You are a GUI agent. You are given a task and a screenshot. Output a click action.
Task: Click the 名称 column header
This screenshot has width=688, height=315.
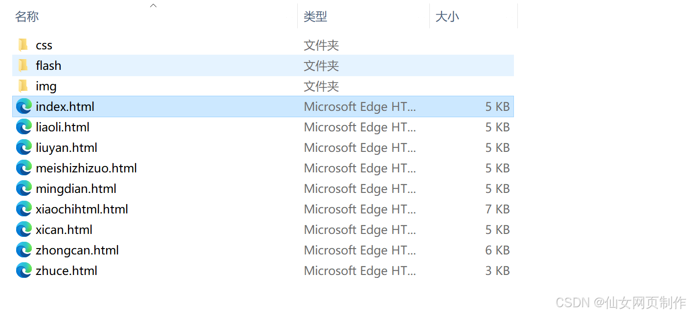point(27,16)
